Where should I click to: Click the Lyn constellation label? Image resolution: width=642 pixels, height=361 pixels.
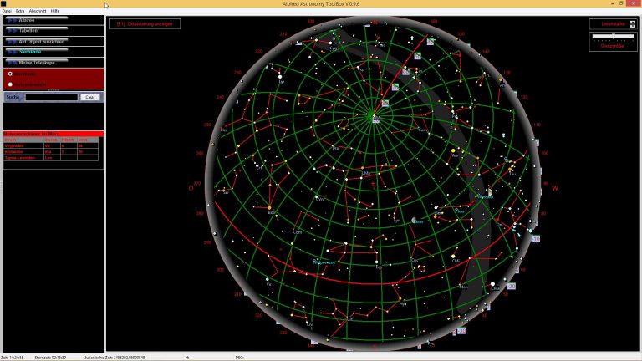point(397,221)
